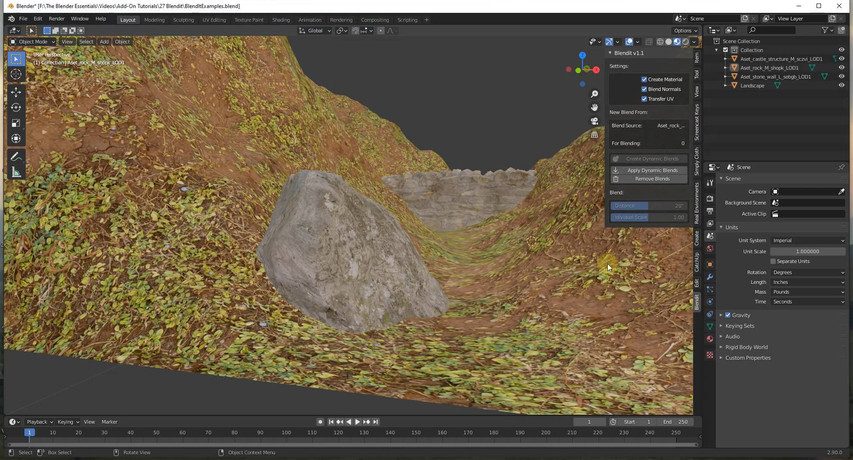
Task: Switch to the Shading workspace tab
Action: point(281,20)
